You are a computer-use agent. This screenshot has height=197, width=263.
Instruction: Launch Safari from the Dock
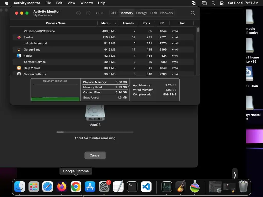48,186
